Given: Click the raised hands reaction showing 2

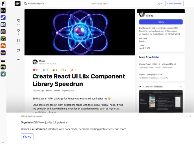Looking at the screenshot, I should tap(64, 70).
